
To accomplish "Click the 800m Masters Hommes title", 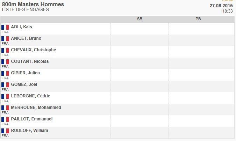I will pyautogui.click(x=33, y=4).
